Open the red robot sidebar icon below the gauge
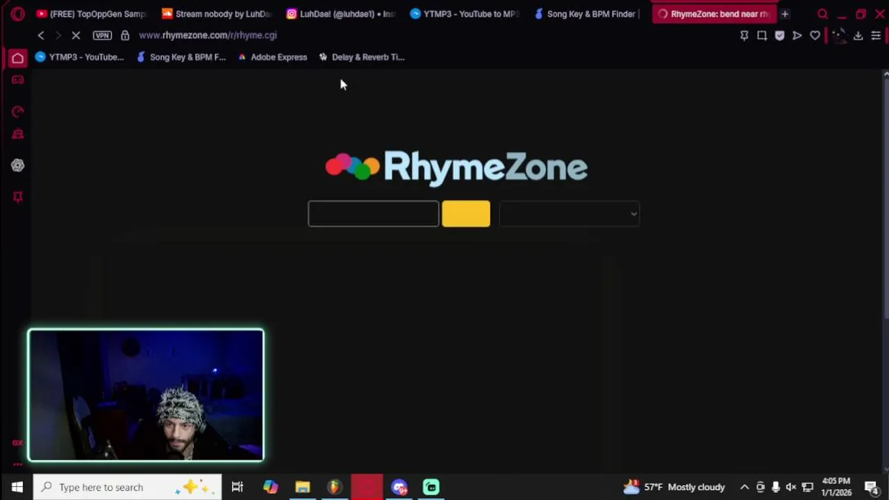This screenshot has height=500, width=889. point(17,134)
